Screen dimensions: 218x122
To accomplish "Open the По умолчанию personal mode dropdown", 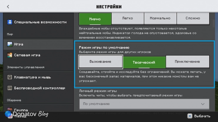I will coord(144,104).
